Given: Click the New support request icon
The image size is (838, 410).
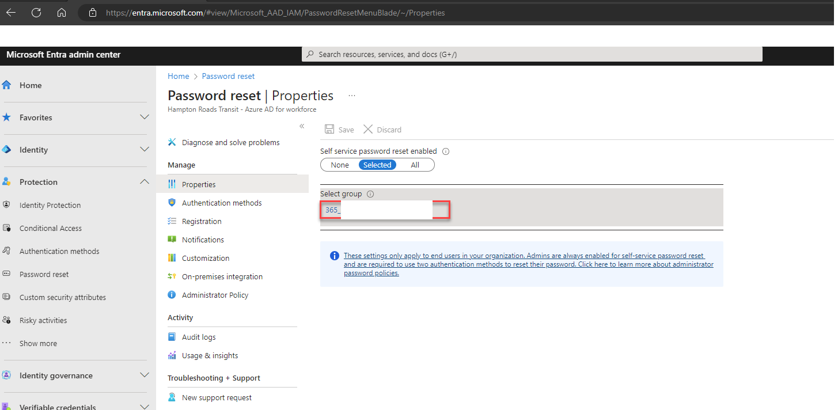Looking at the screenshot, I should (172, 397).
